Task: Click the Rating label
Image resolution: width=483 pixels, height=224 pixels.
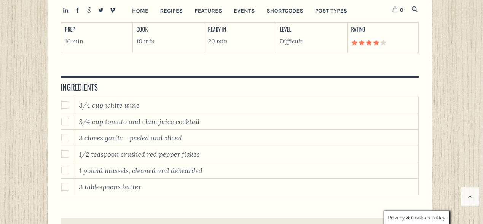Action: pos(358,29)
